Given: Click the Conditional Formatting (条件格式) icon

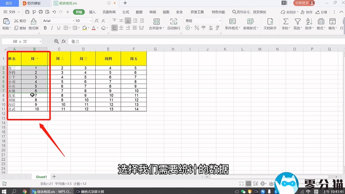Looking at the screenshot, I should pyautogui.click(x=231, y=22).
